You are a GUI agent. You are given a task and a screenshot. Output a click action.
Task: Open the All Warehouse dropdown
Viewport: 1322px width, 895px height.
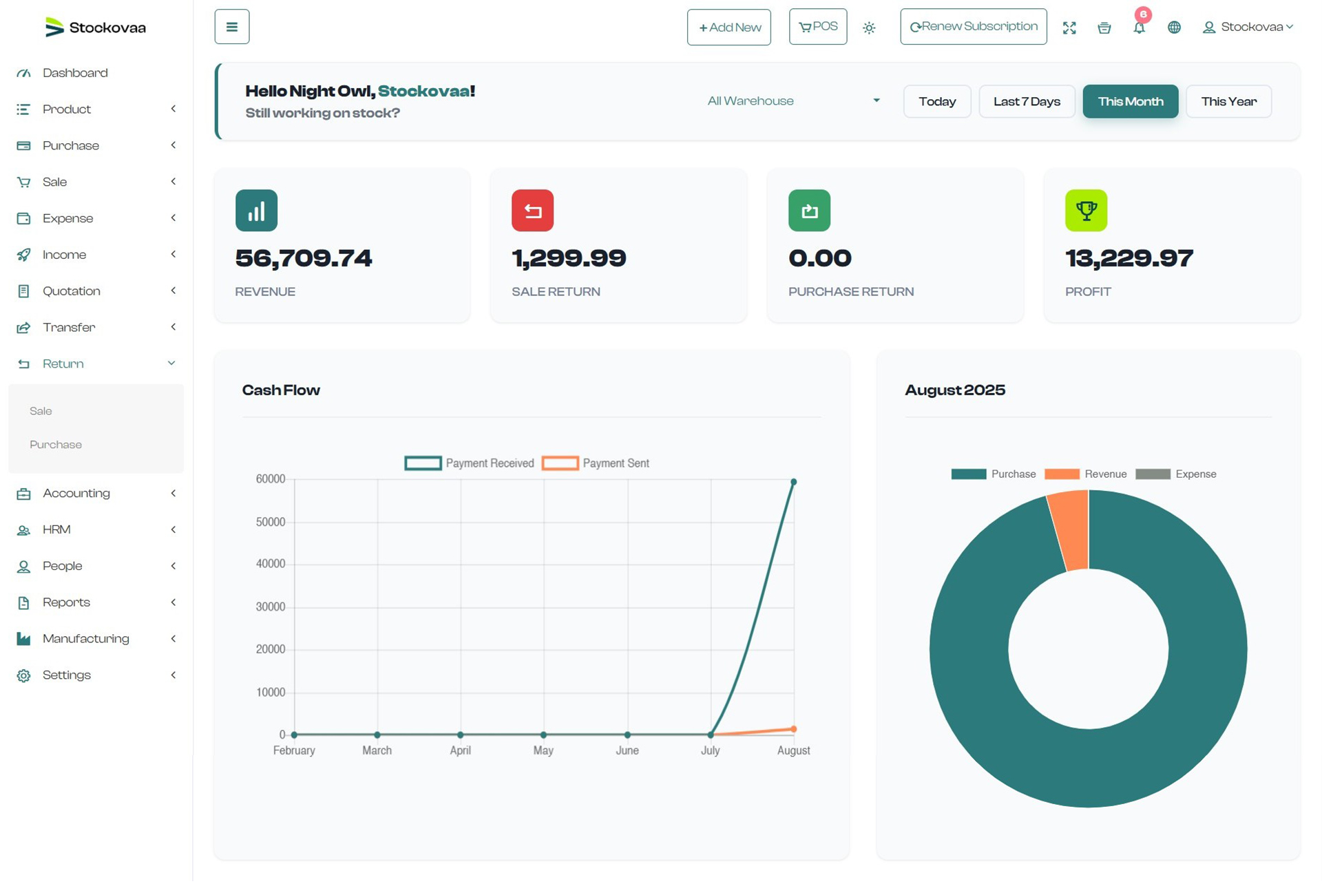tap(793, 101)
